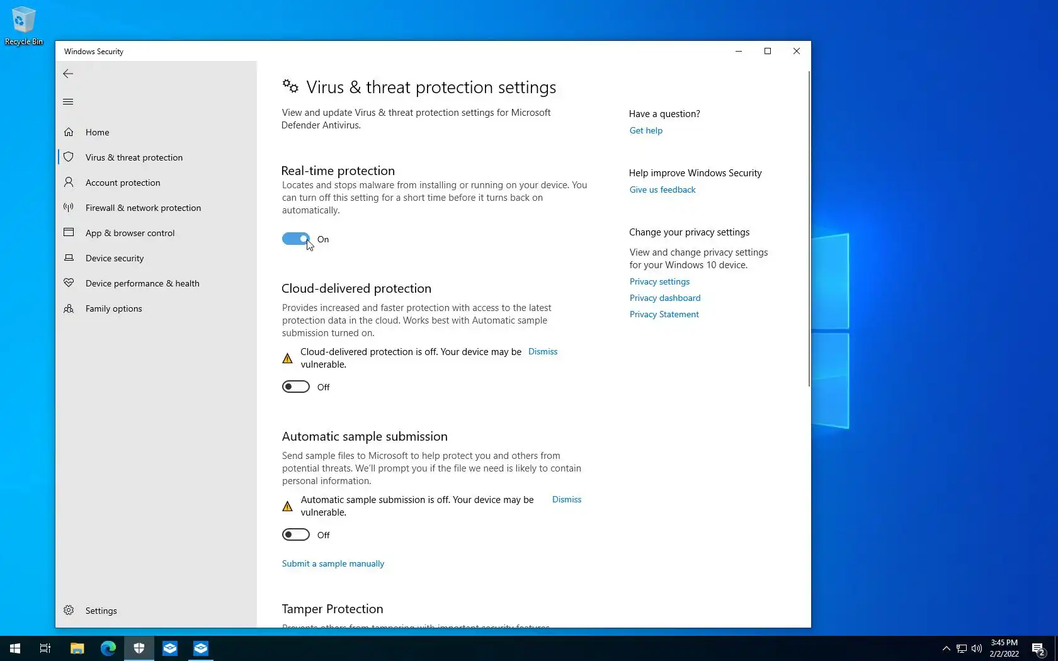Click the Windows Security taskbar shield icon
This screenshot has width=1058, height=661.
click(139, 648)
